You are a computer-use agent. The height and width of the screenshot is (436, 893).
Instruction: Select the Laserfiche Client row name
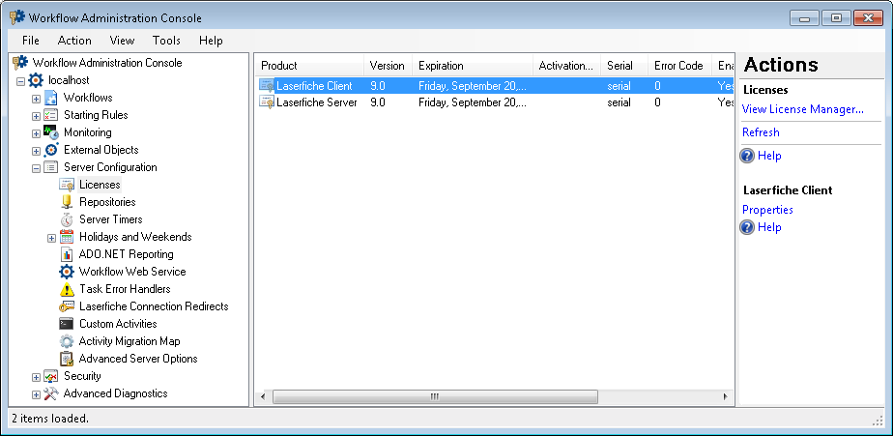314,86
